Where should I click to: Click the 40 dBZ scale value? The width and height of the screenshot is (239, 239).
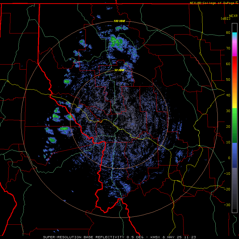click(228, 95)
